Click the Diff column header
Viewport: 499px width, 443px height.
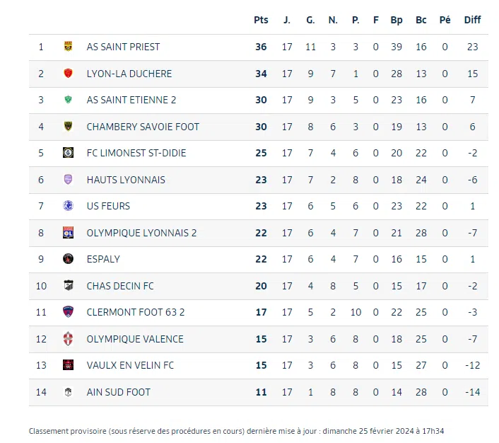click(x=472, y=20)
